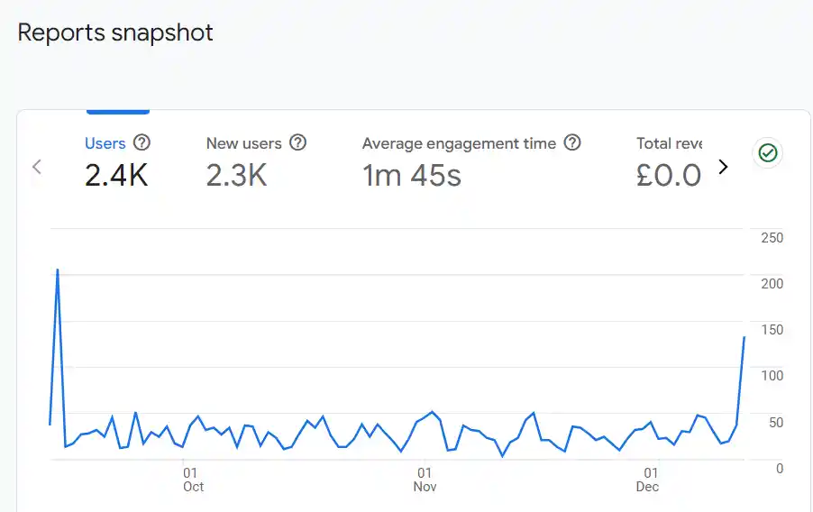Select the Users metric tab

(x=105, y=143)
